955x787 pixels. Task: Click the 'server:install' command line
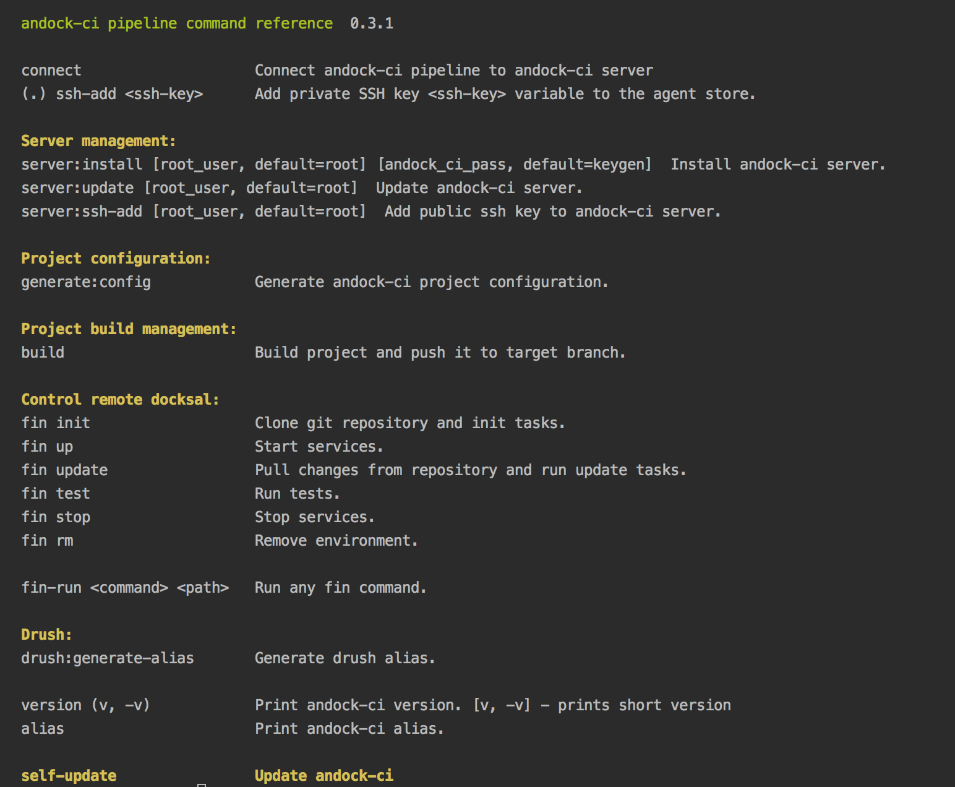453,165
